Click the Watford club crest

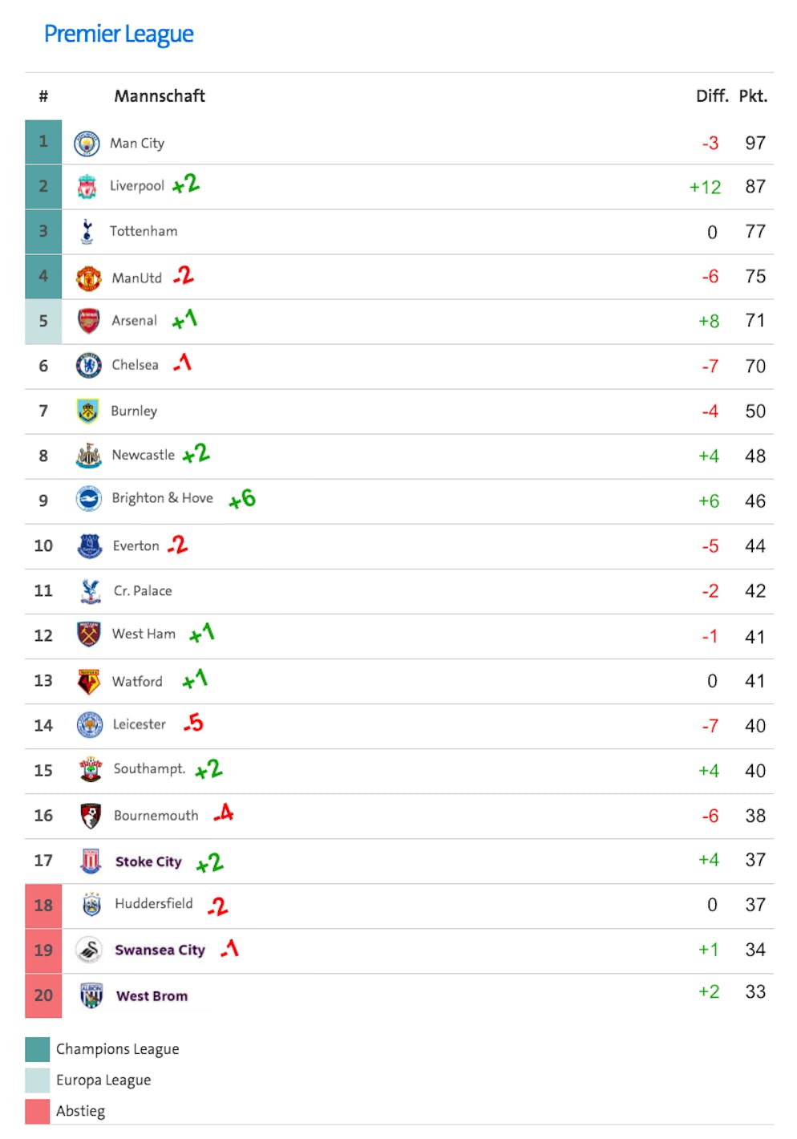[89, 681]
